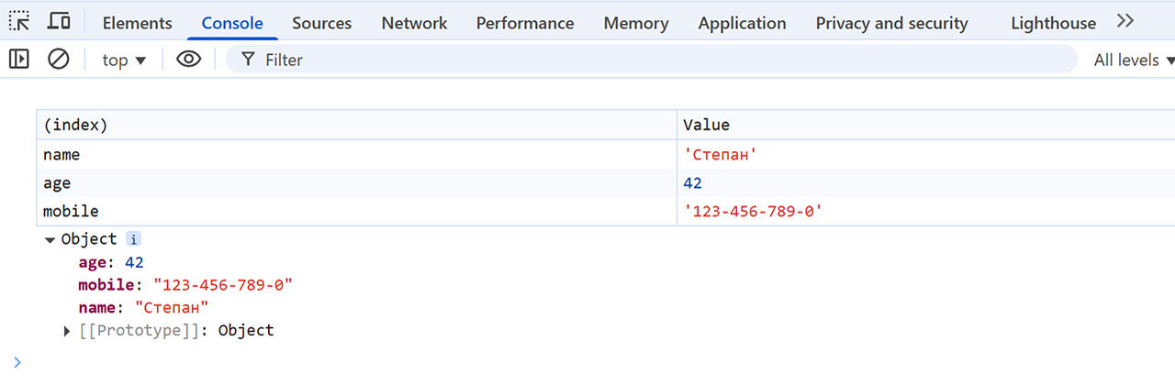The image size is (1175, 385).
Task: Click the 'mobile' index table cell
Action: [357, 212]
